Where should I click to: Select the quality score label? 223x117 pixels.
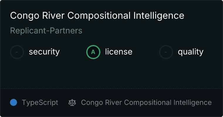(x=190, y=52)
